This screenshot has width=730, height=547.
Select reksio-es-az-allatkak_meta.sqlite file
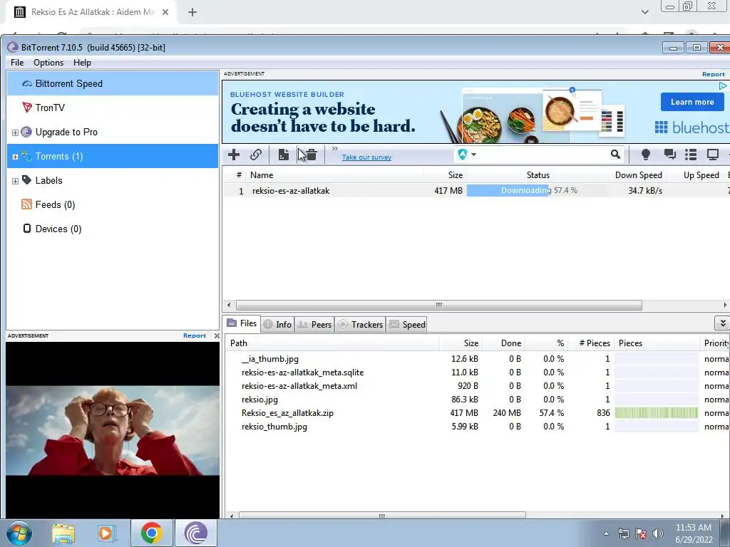(x=477, y=373)
